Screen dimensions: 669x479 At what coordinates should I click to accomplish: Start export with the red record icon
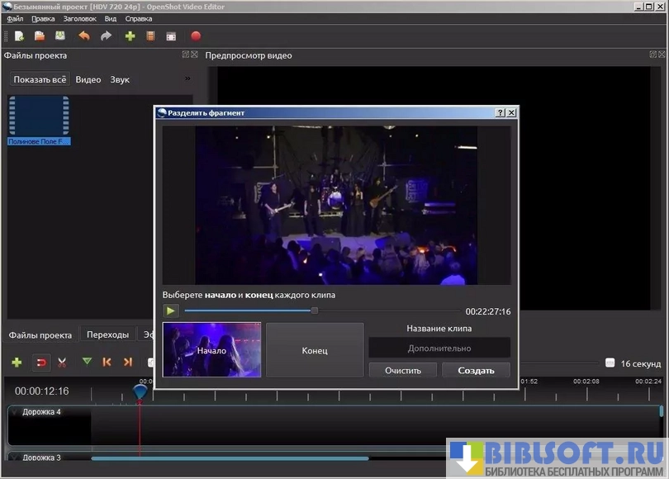point(196,36)
